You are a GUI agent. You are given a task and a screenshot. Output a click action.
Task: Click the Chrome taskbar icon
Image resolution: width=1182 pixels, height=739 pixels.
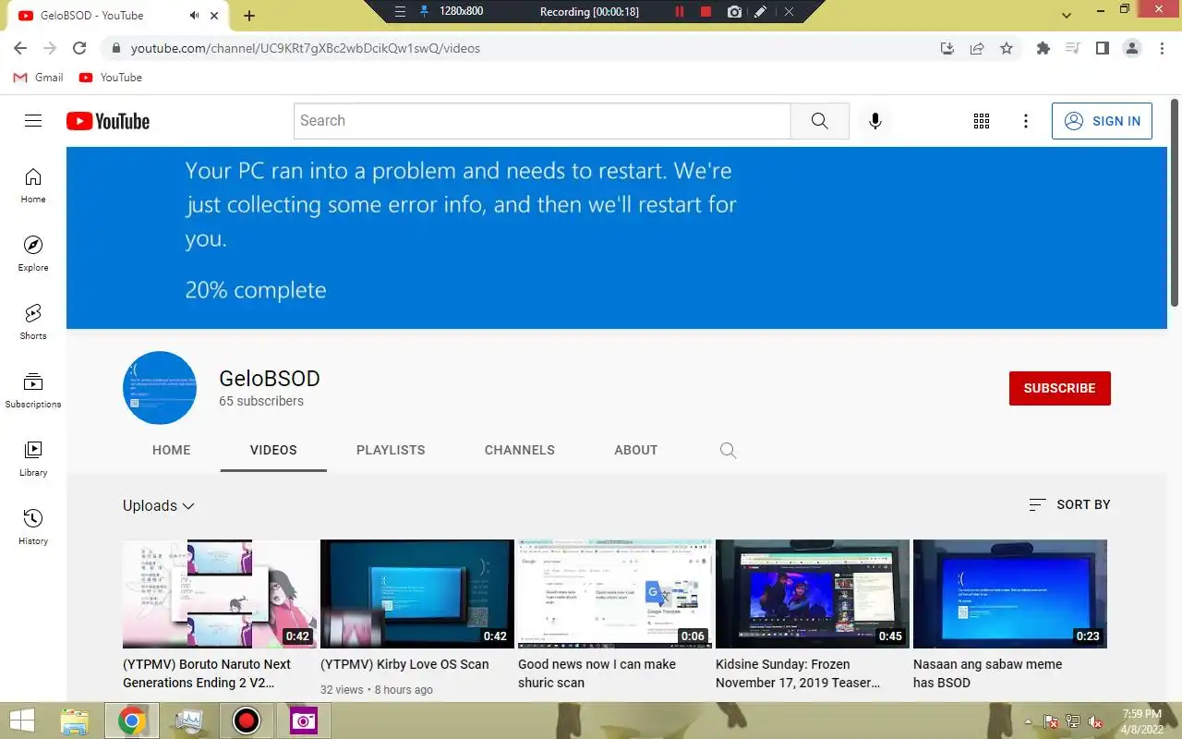point(131,721)
